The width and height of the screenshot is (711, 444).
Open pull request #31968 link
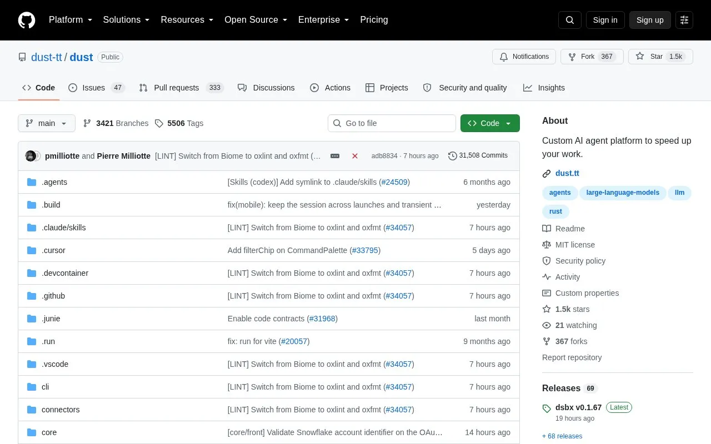[x=322, y=319]
